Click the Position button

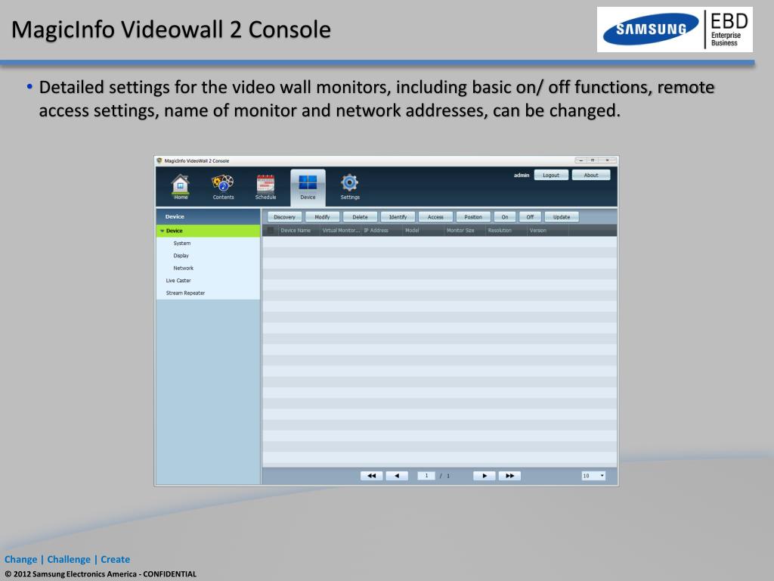point(473,217)
